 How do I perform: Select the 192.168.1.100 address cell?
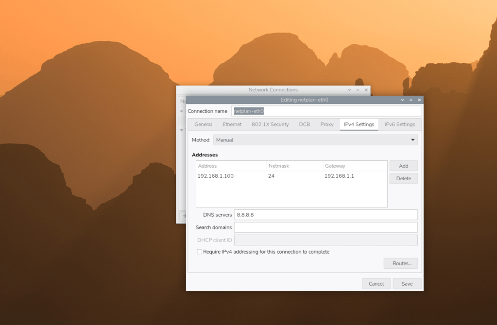click(x=216, y=176)
